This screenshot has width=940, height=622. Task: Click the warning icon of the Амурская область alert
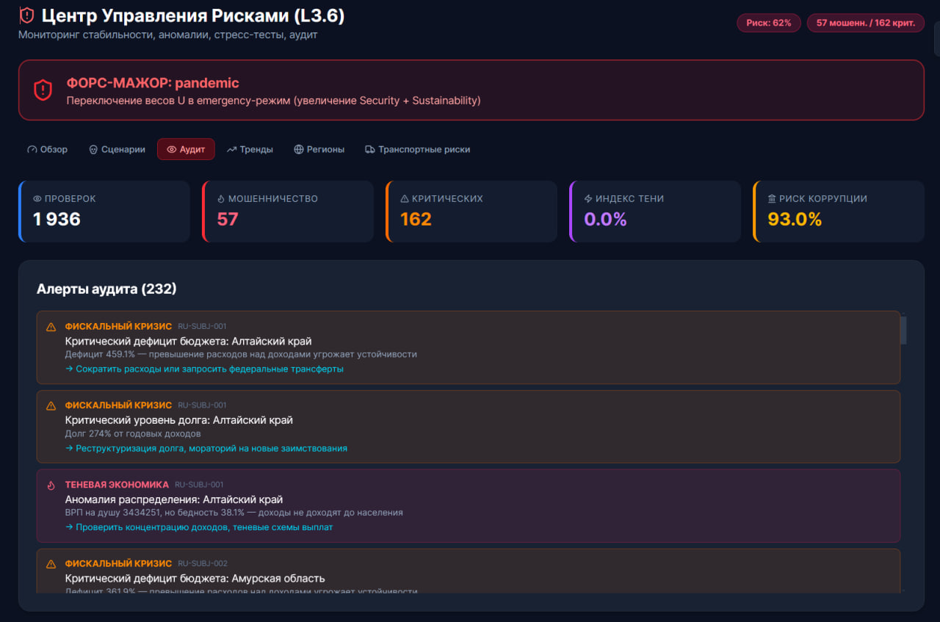[x=51, y=564]
